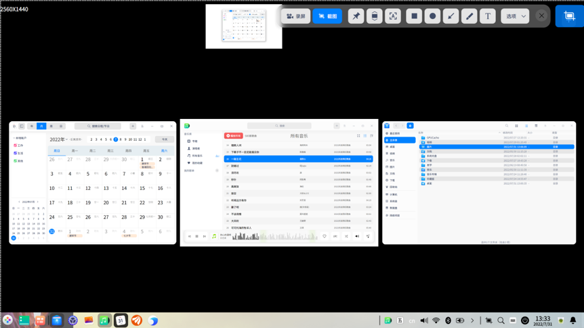Image resolution: width=584 pixels, height=328 pixels.
Task: Click the plus button in music titlebar
Action: point(336,126)
